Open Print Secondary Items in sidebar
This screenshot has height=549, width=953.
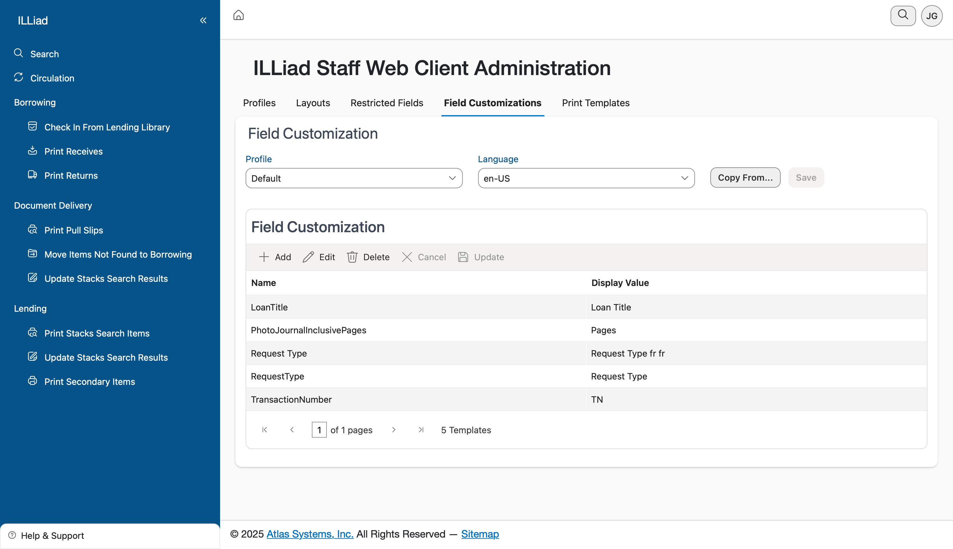(90, 382)
